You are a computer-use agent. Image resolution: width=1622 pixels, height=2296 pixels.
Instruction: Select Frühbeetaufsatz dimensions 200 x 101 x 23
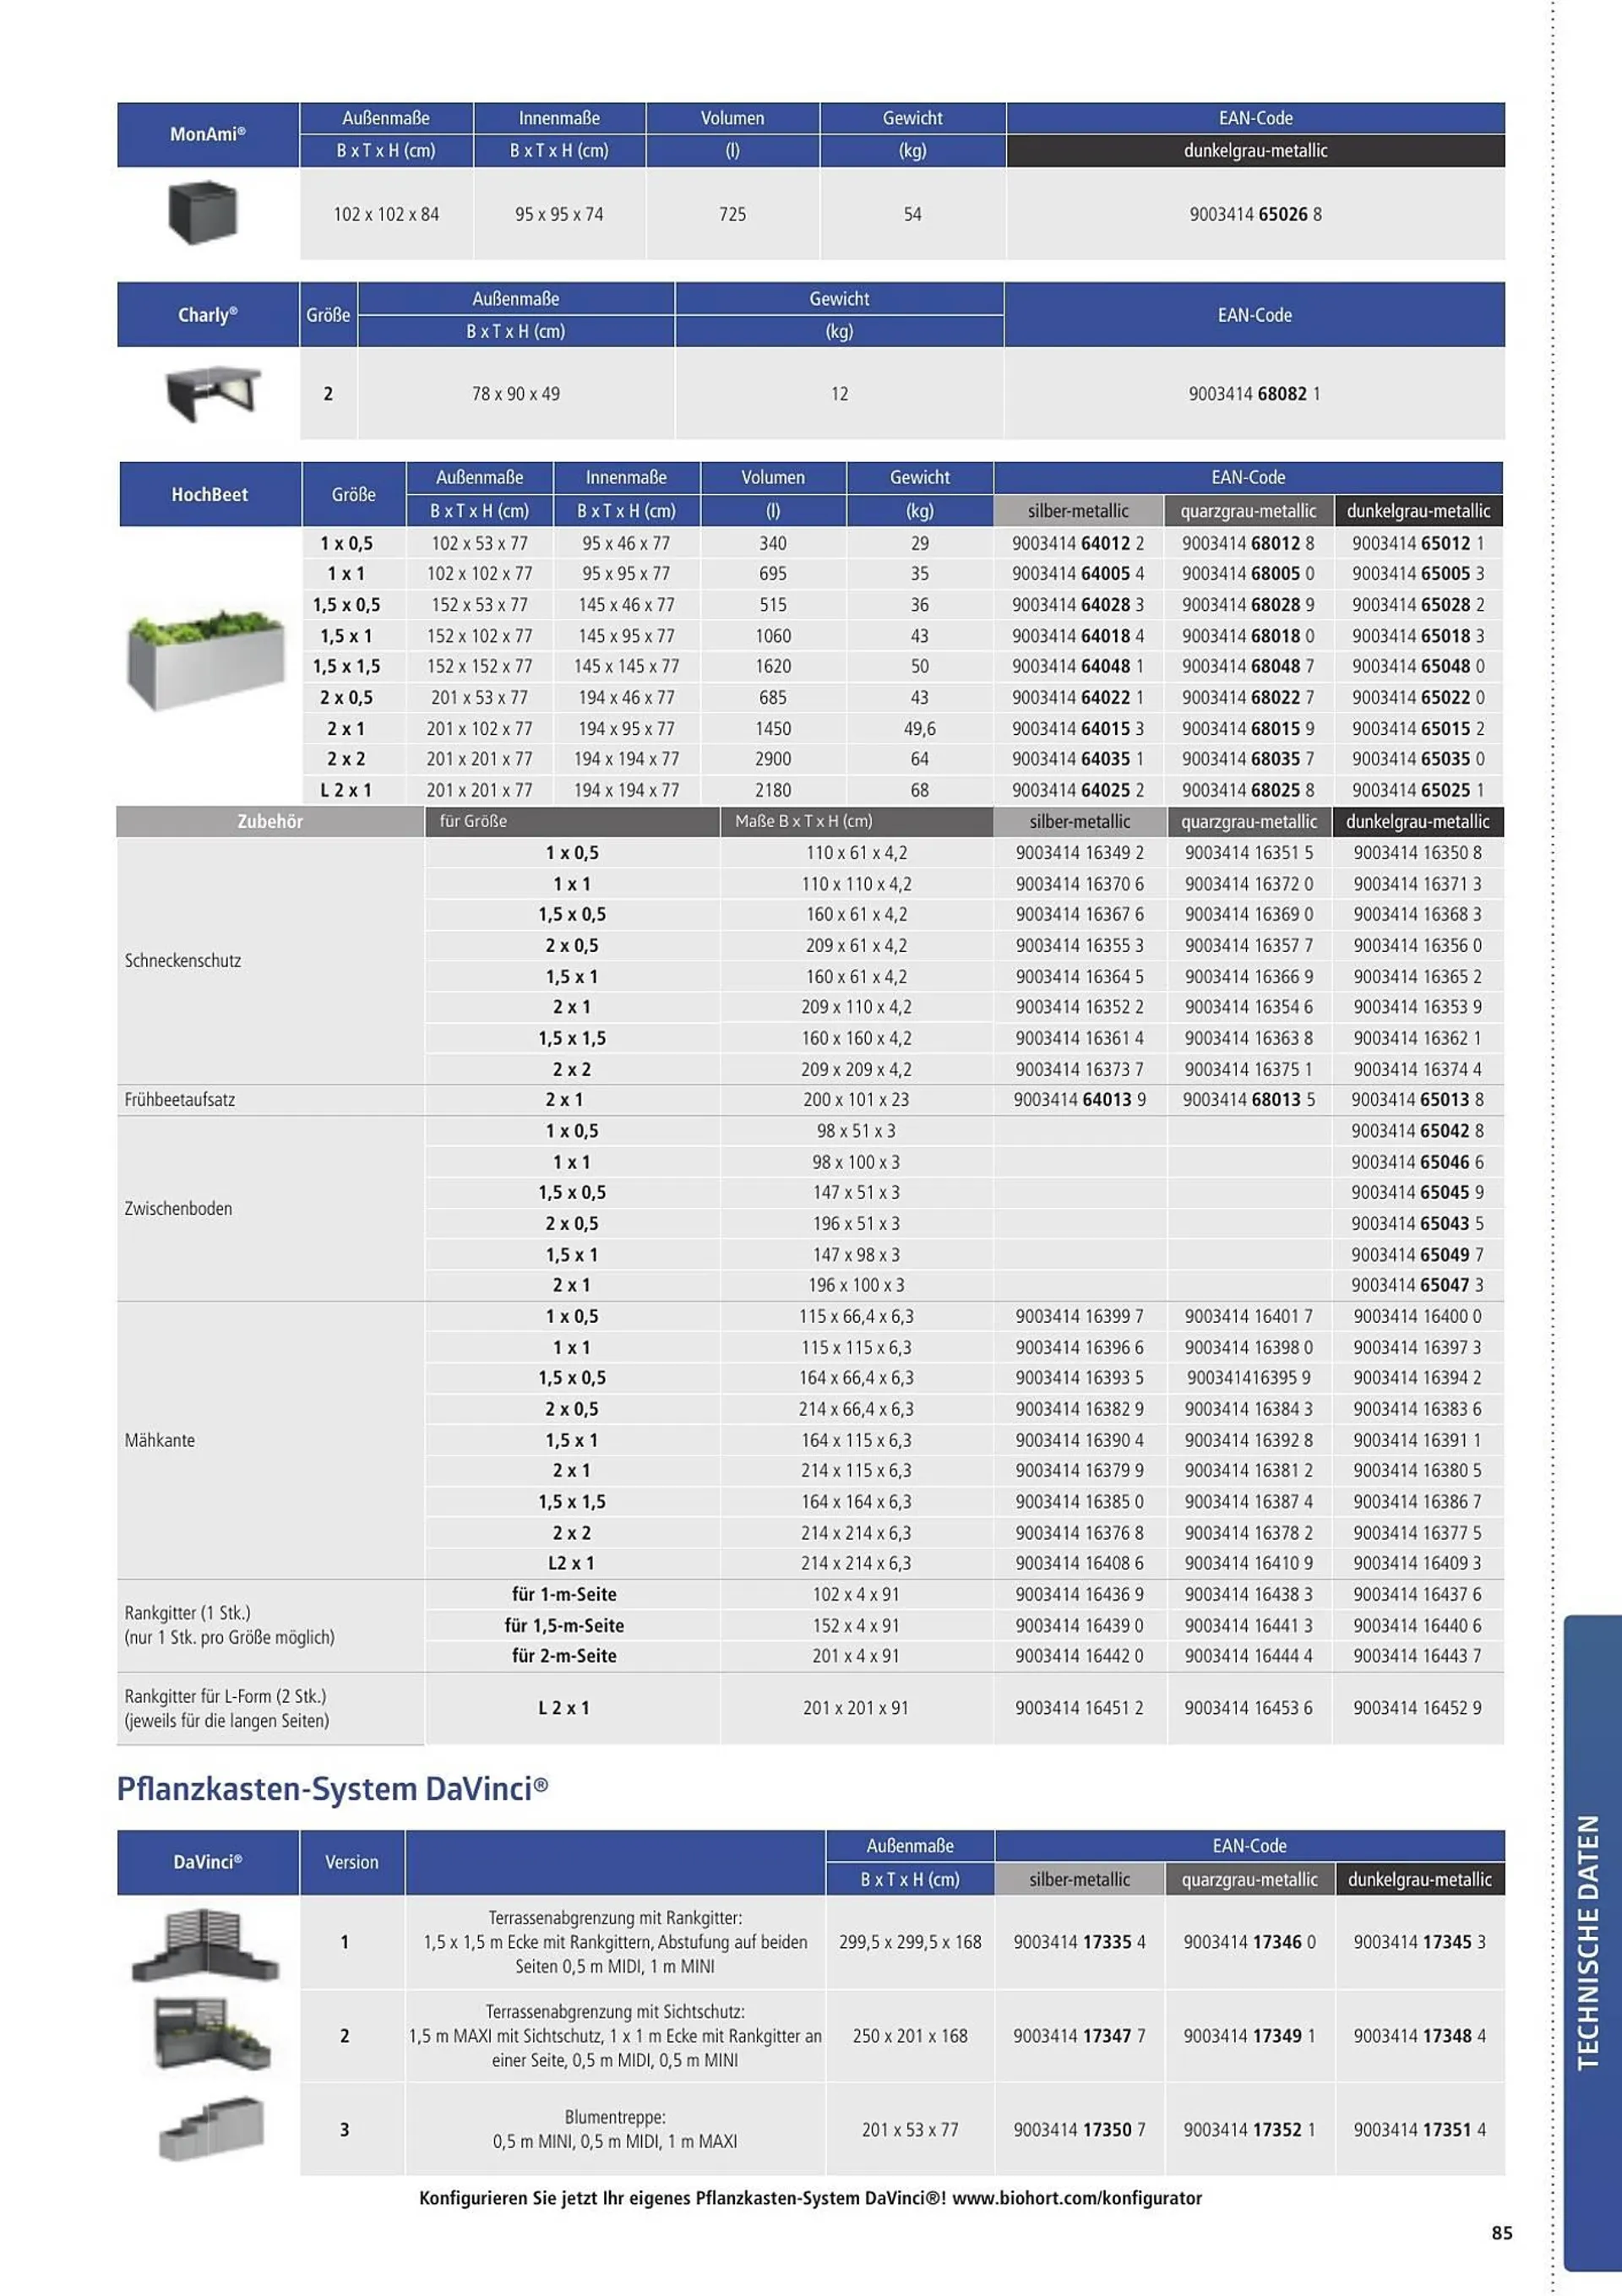[x=856, y=1099]
